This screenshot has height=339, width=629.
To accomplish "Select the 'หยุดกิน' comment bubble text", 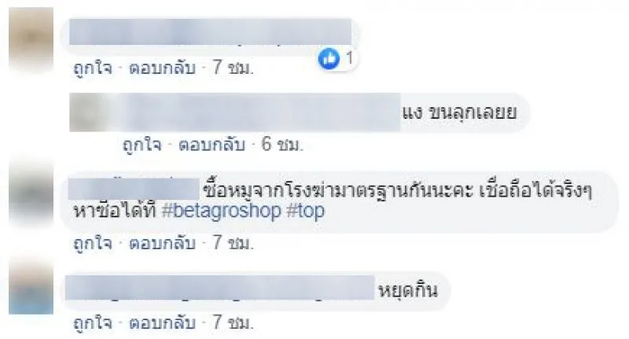I will [x=408, y=290].
